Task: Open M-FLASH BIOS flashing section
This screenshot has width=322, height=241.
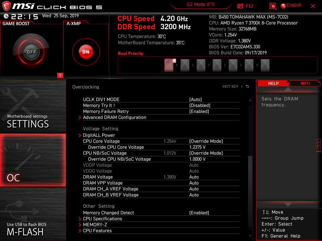Action: (x=33, y=214)
